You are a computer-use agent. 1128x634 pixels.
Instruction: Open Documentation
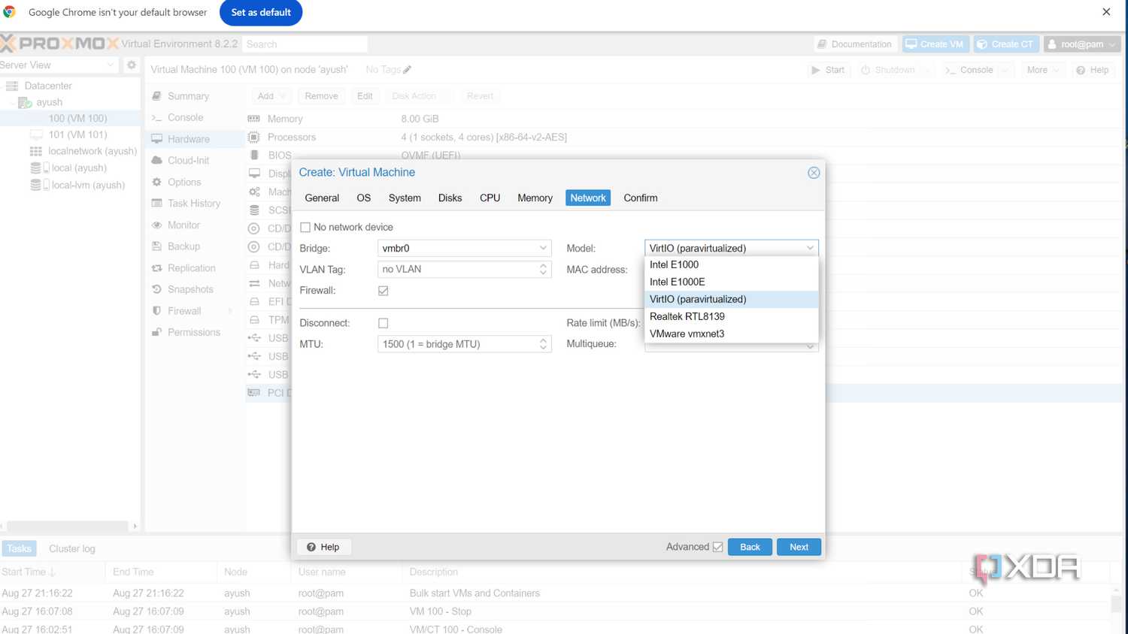point(854,44)
